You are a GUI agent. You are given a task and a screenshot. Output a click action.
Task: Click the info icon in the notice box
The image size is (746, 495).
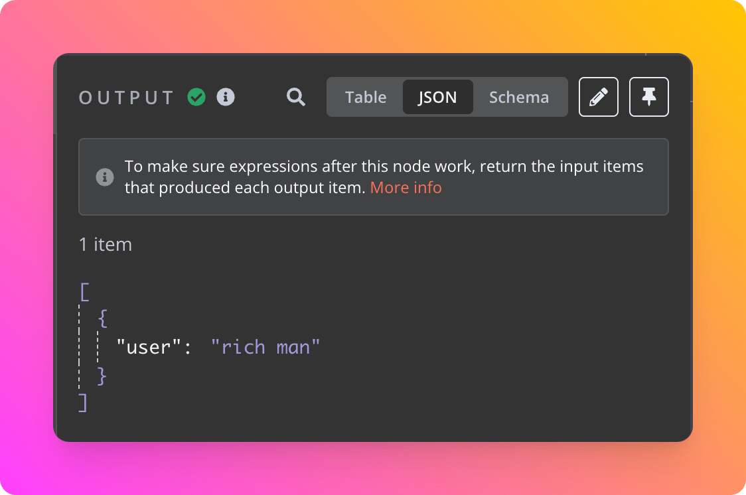105,177
